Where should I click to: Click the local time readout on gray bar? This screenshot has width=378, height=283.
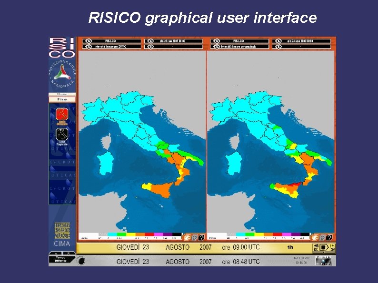(x=301, y=260)
